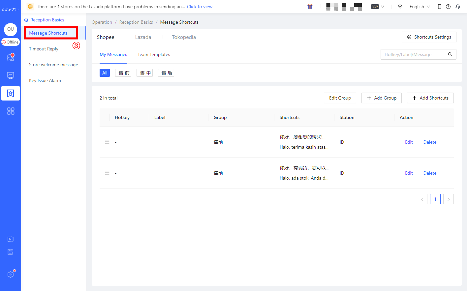
Task: Click the Edit Group button
Action: pyautogui.click(x=340, y=98)
